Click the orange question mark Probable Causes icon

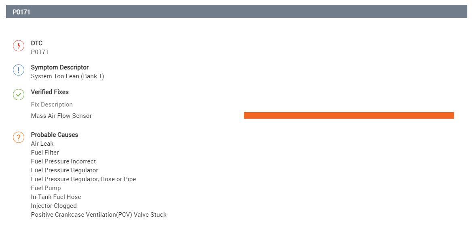(19, 137)
